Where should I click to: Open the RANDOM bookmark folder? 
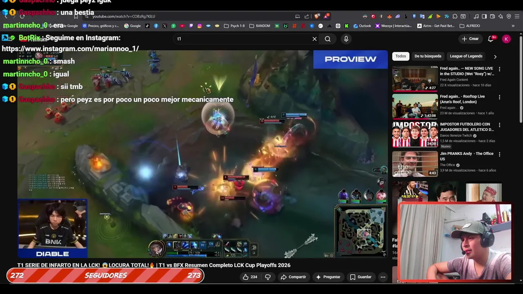click(259, 26)
